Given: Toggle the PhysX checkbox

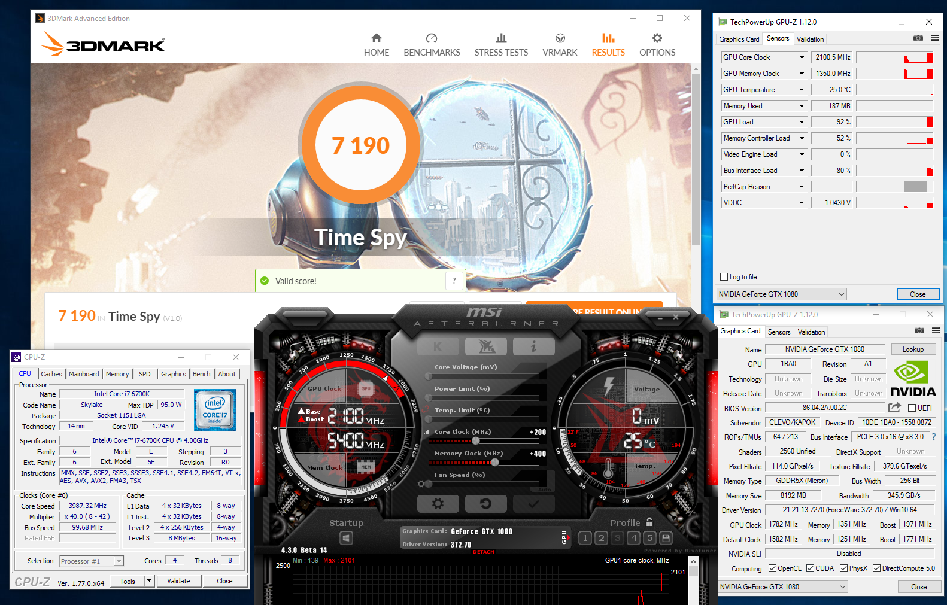Looking at the screenshot, I should (843, 568).
